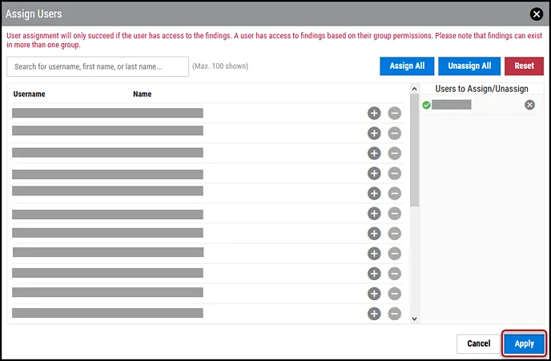The image size is (551, 361).
Task: Assign the last visible user with plus icon
Action: [x=374, y=314]
